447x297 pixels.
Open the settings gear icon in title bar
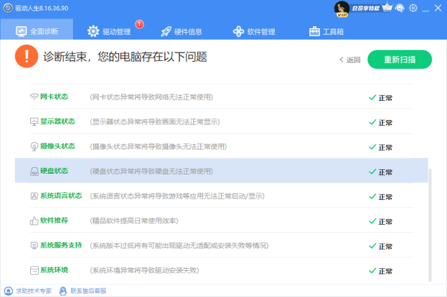click(x=413, y=8)
